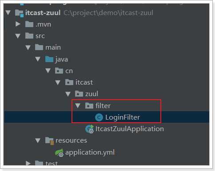Collapse the itcast-zuul project root
The height and width of the screenshot is (171, 215).
tap(8, 12)
